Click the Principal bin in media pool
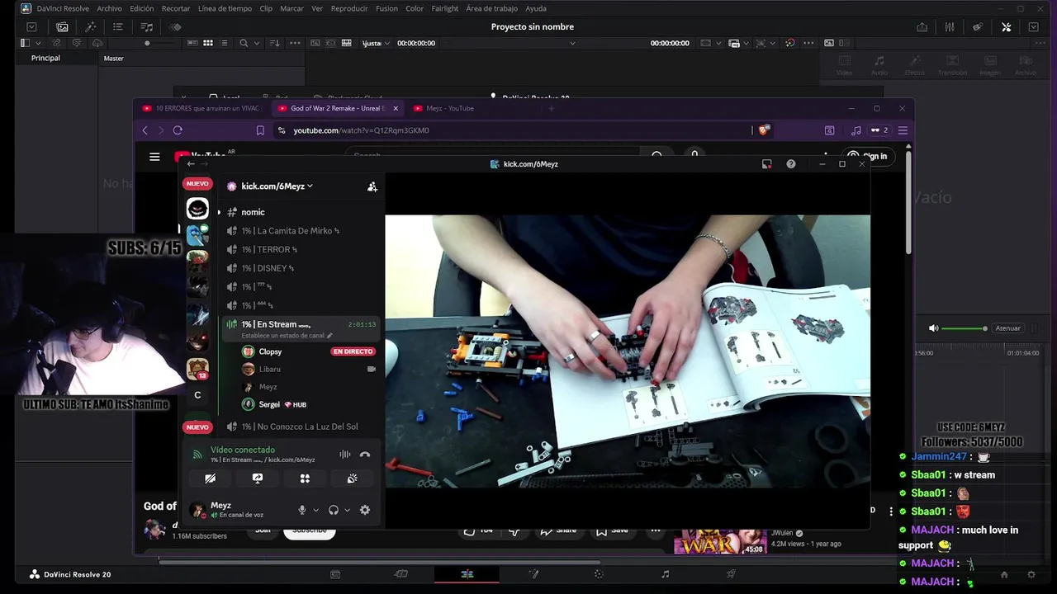The height and width of the screenshot is (594, 1057). tap(45, 58)
